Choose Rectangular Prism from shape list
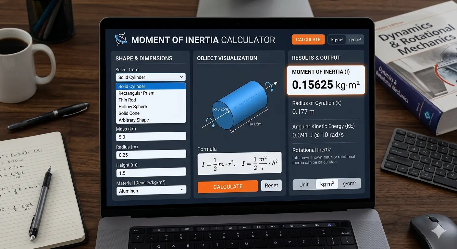This screenshot has width=457, height=249. pyautogui.click(x=136, y=93)
